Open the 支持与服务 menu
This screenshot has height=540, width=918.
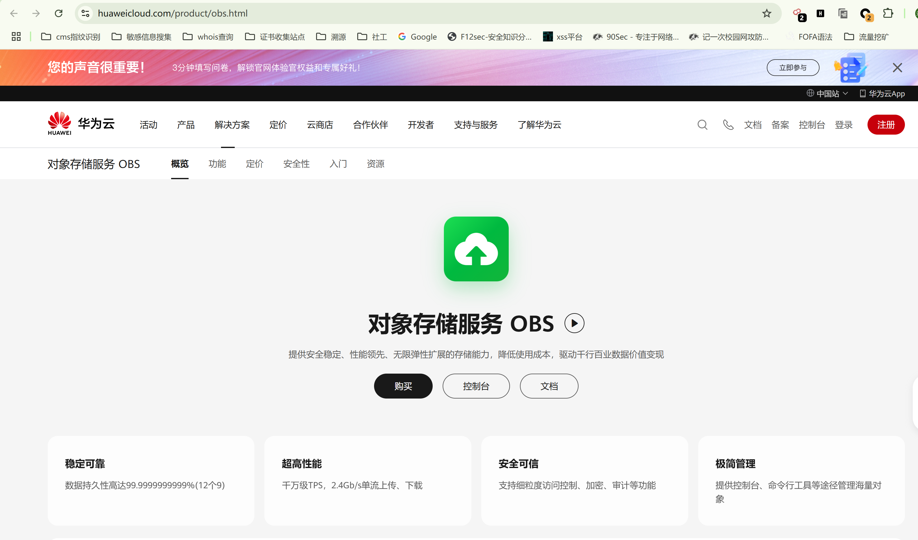click(476, 125)
